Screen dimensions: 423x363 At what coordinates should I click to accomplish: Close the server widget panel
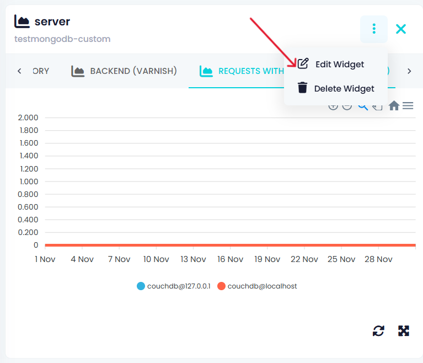point(401,29)
